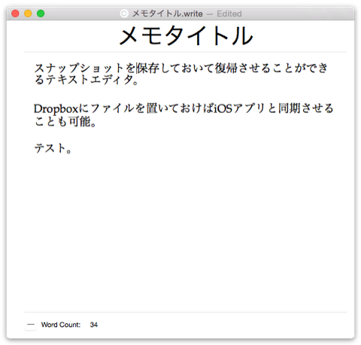Open the "Edited" document status menu
Image resolution: width=361 pixels, height=345 pixels.
[x=229, y=14]
